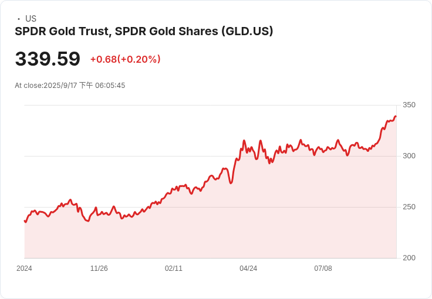This screenshot has width=432, height=299.
Task: Click the +0.68(+0.20%) price change
Action: tap(126, 59)
